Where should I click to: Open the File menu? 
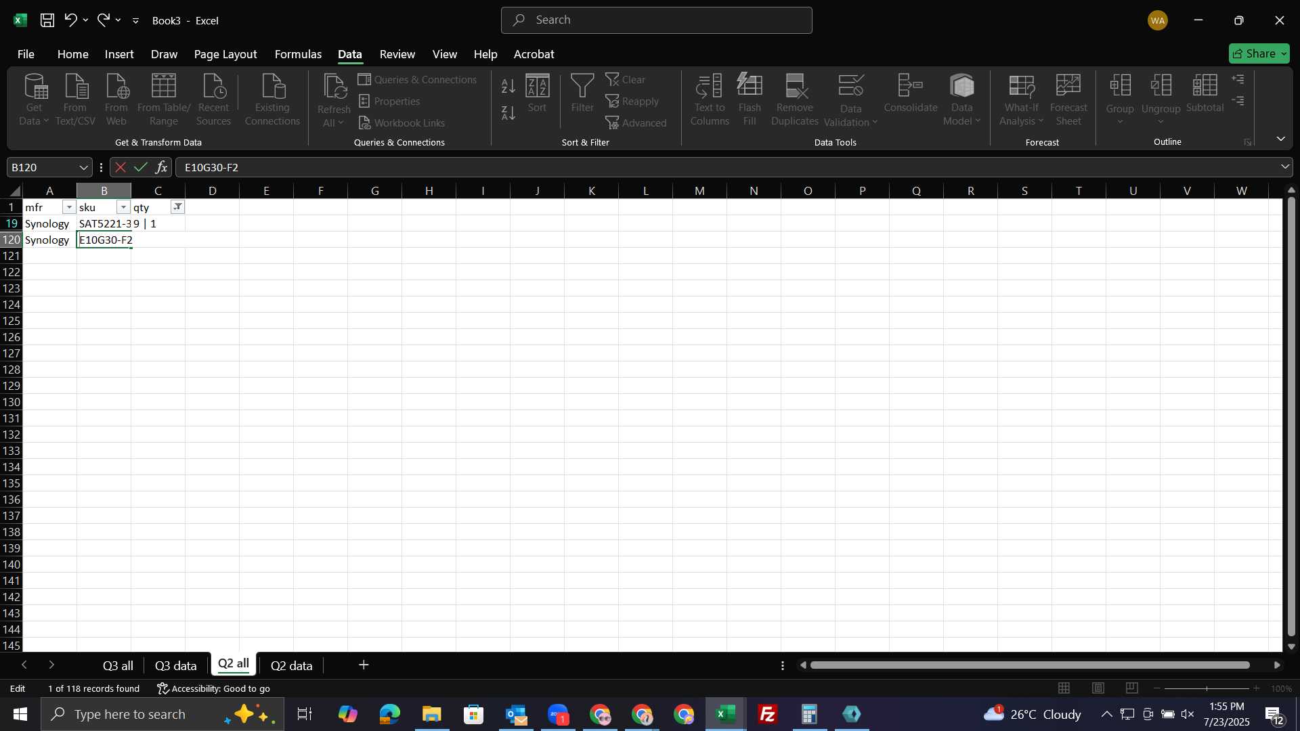pyautogui.click(x=26, y=54)
